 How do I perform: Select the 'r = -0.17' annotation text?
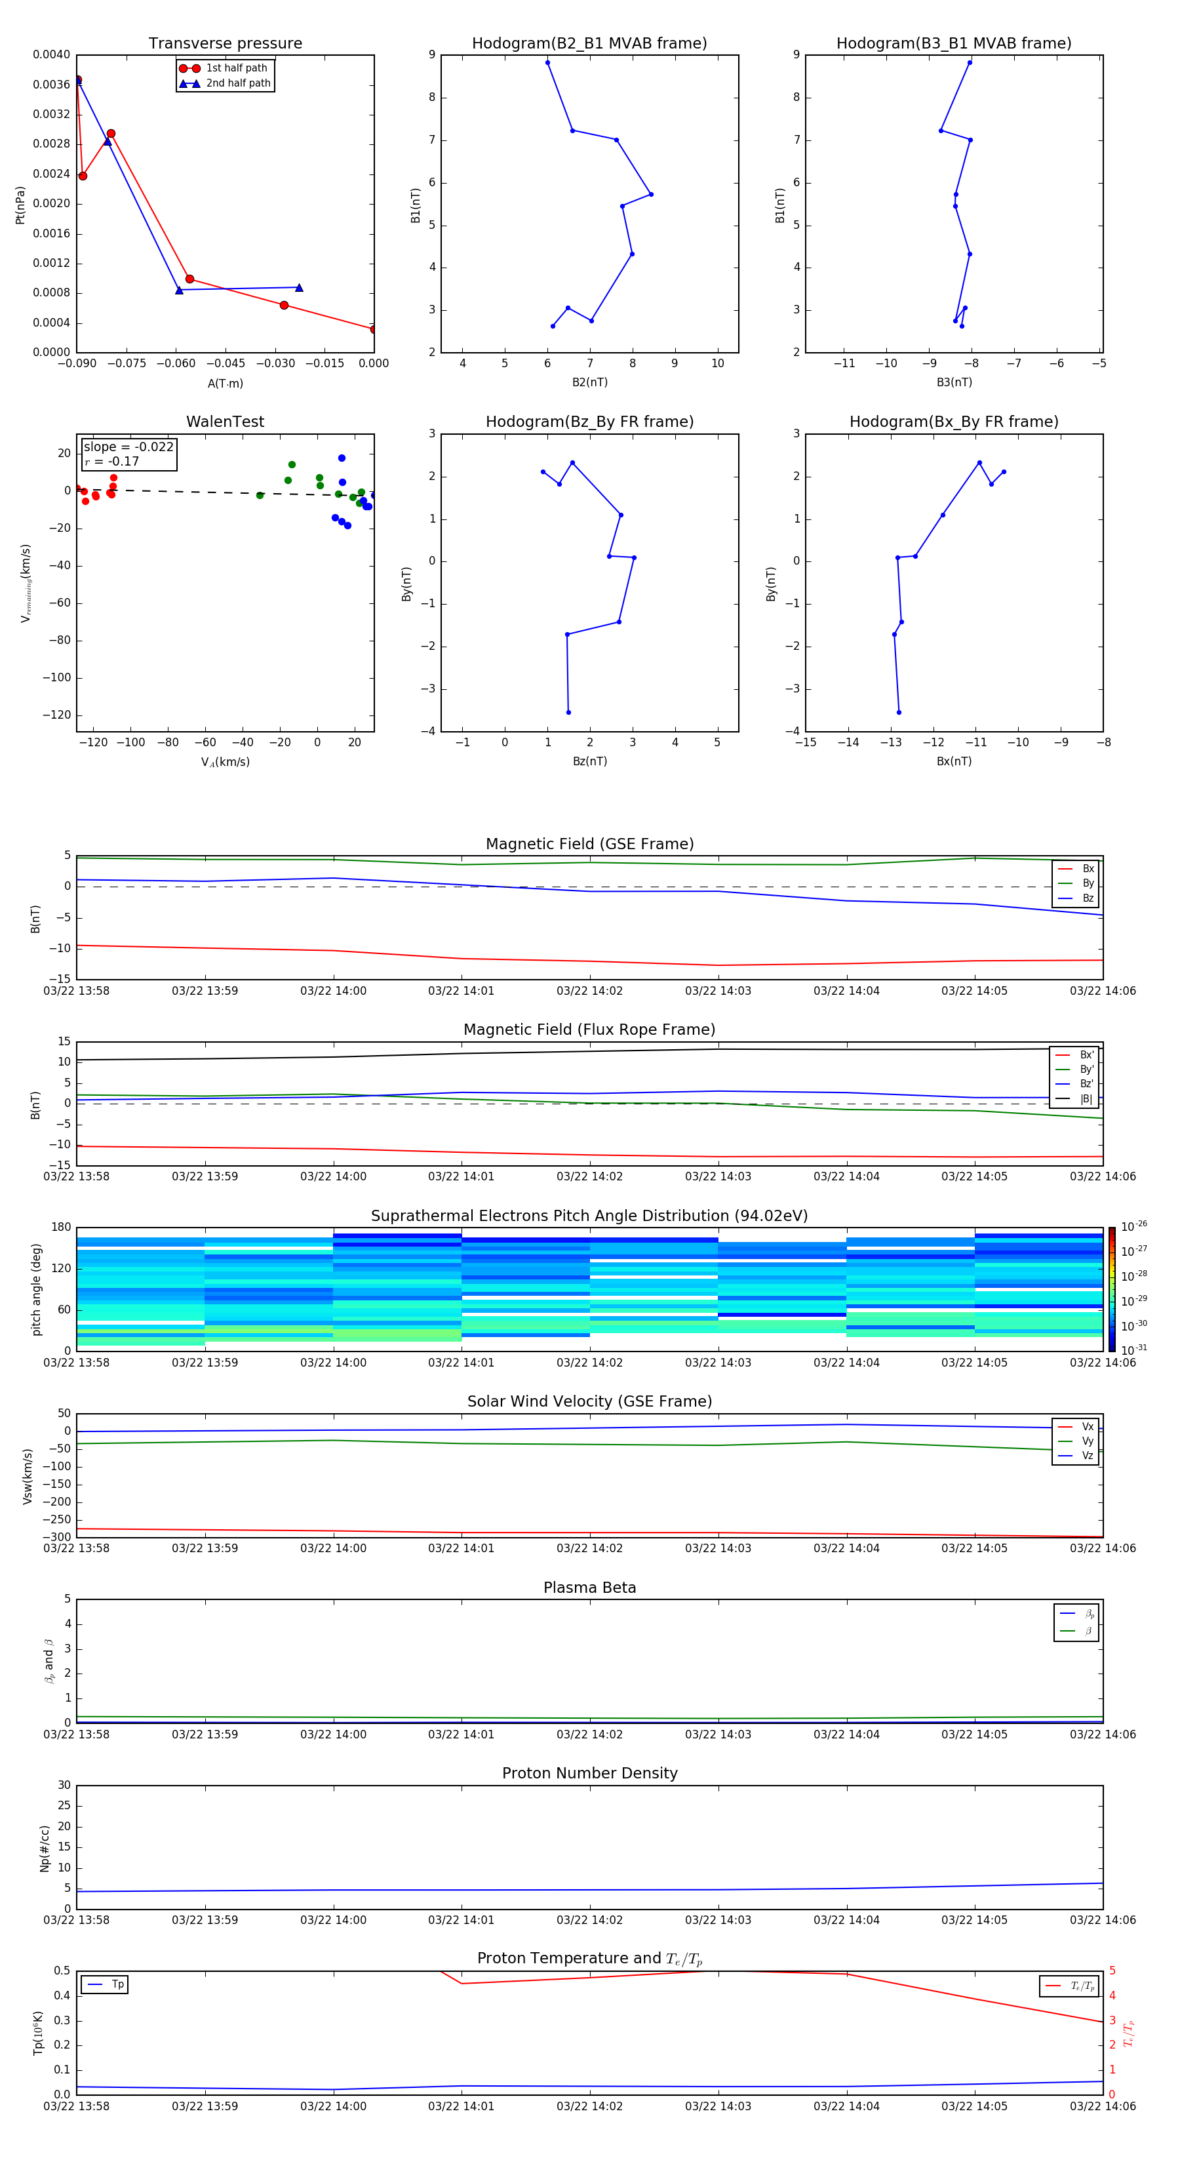(111, 462)
